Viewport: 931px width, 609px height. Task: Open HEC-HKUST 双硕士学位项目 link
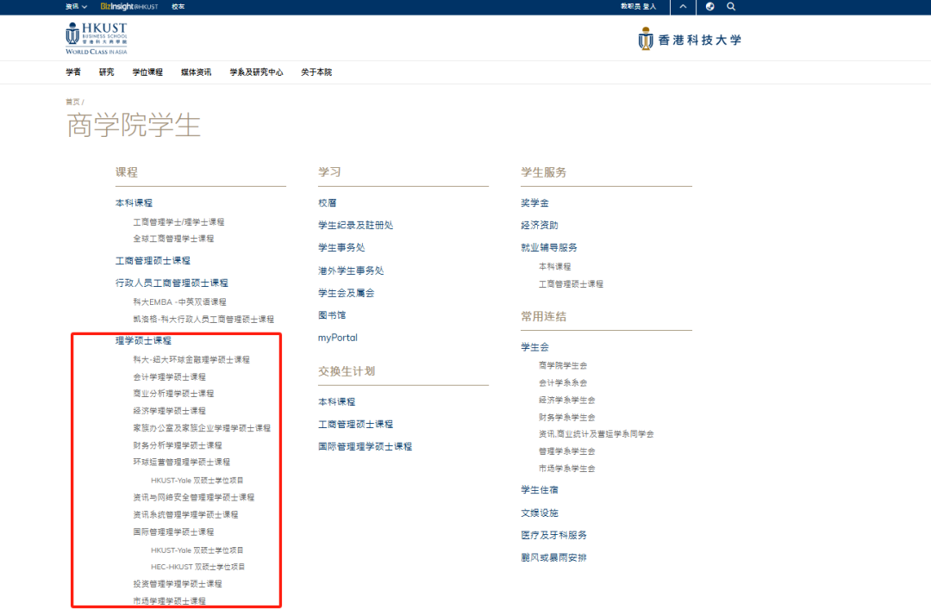197,567
